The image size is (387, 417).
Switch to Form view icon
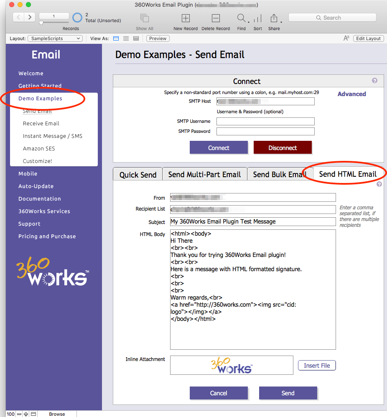point(116,38)
